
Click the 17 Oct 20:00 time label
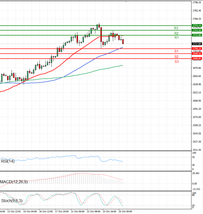[x=62, y=211]
